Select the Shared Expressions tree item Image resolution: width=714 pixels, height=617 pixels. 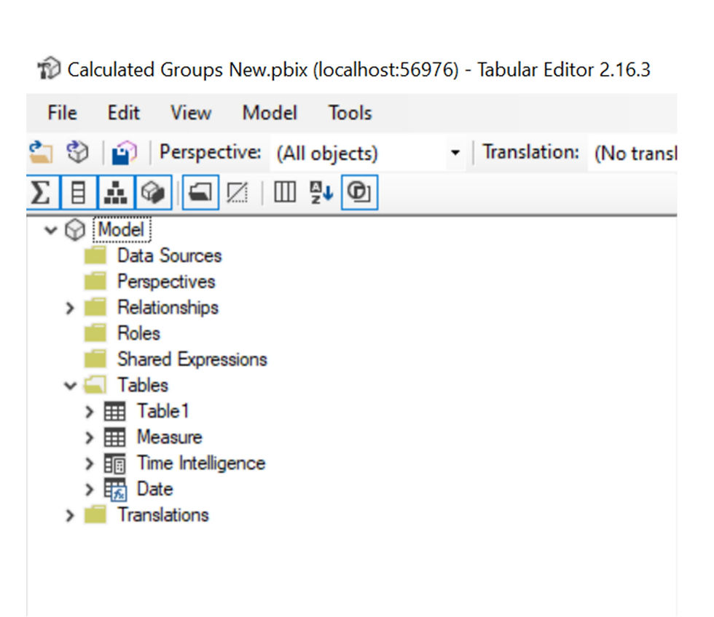(x=192, y=359)
